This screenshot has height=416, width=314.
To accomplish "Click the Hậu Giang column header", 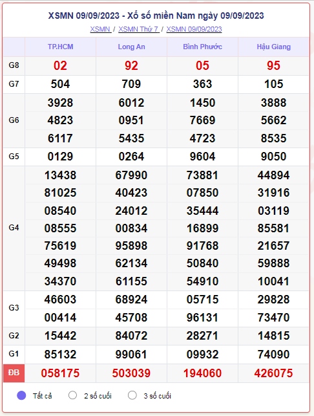I will (274, 47).
